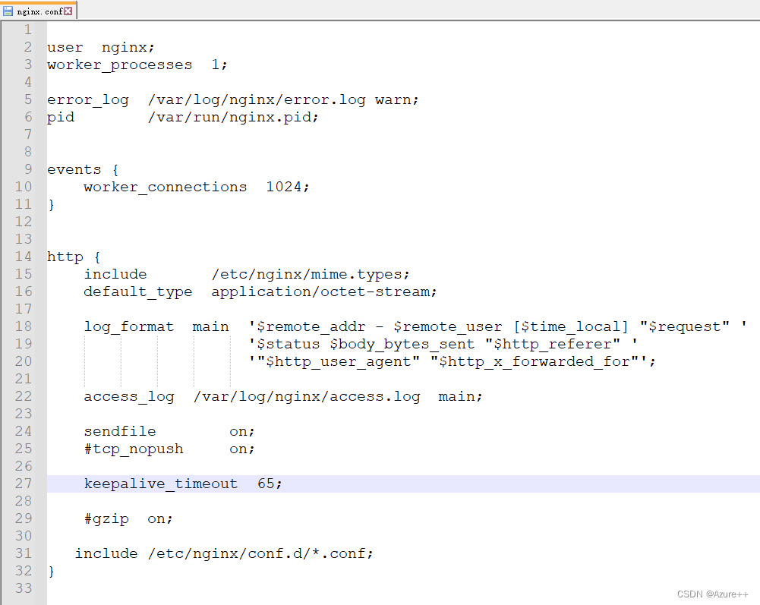Click 'application/octet-stream;' default type value

[x=324, y=291]
